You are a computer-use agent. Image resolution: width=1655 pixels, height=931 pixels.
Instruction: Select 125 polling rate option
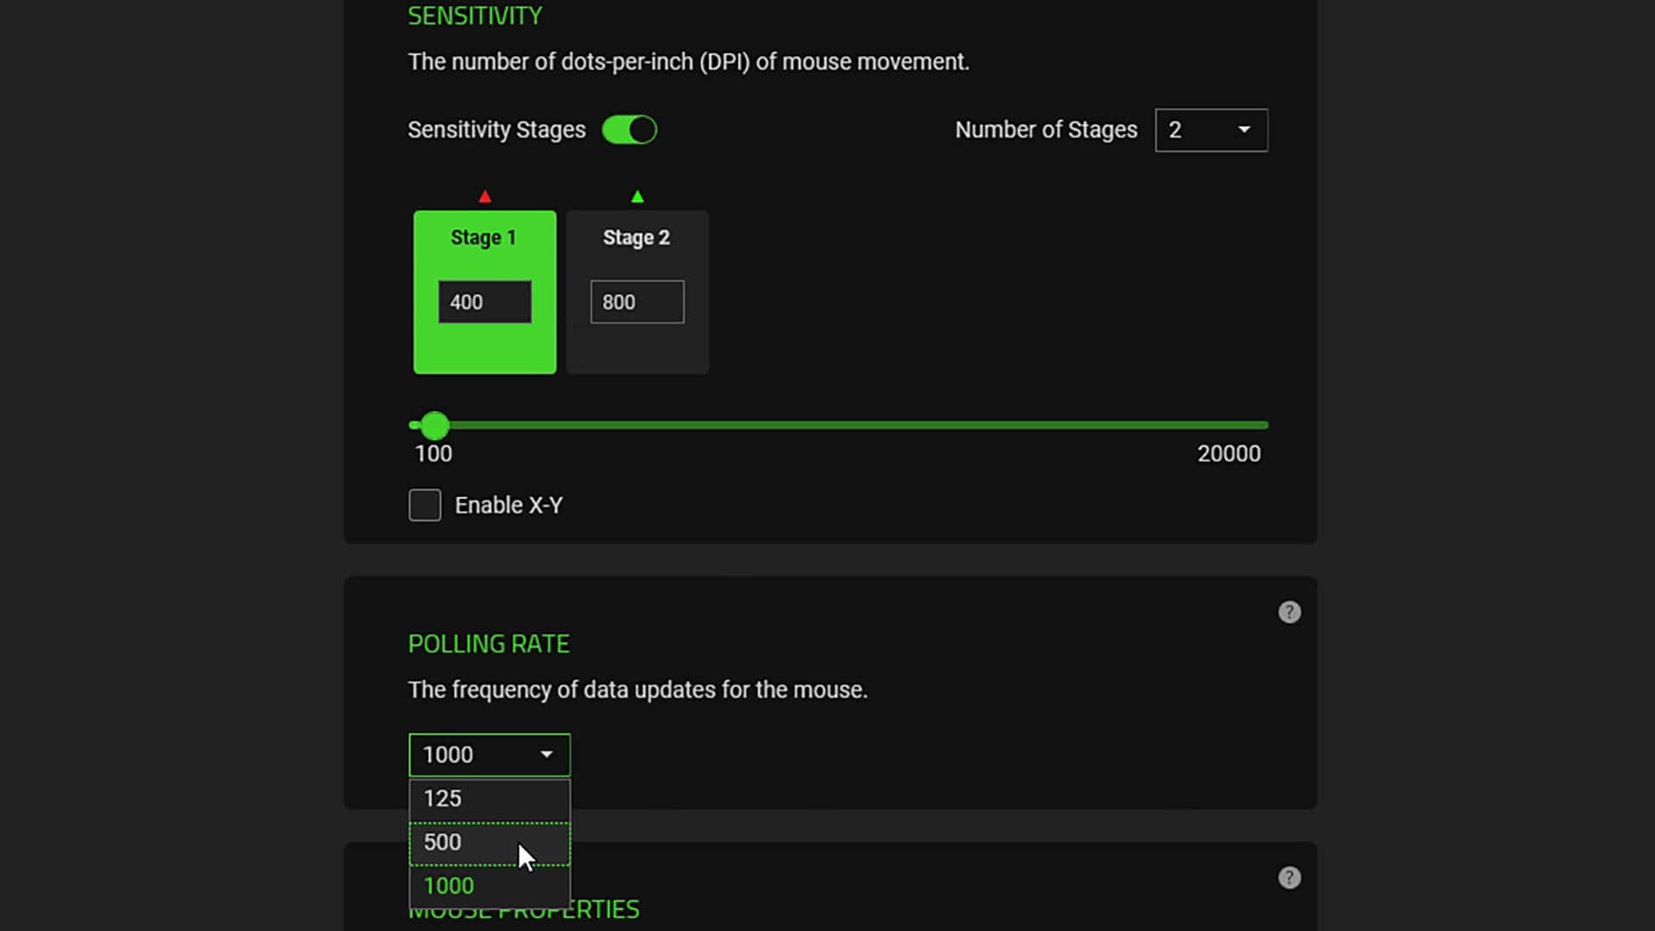click(489, 799)
